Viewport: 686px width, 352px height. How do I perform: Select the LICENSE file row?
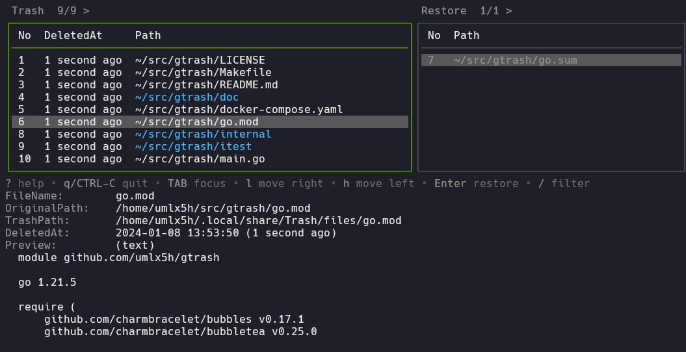pos(200,60)
